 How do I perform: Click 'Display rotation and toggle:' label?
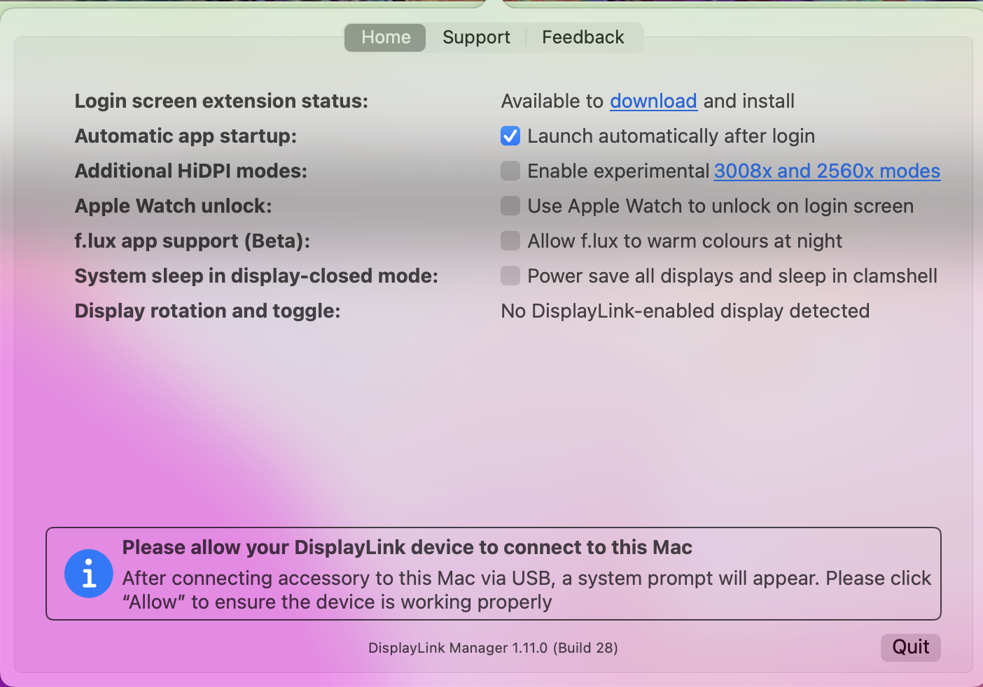pos(207,311)
